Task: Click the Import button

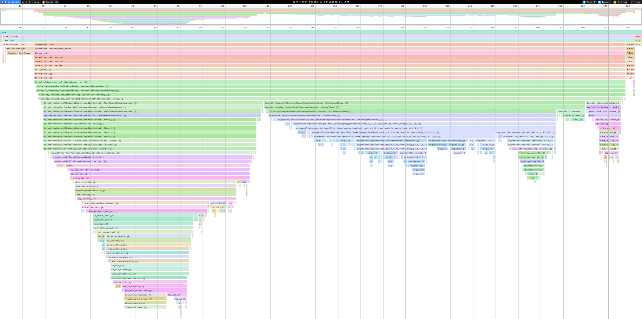Action: pos(605,2)
